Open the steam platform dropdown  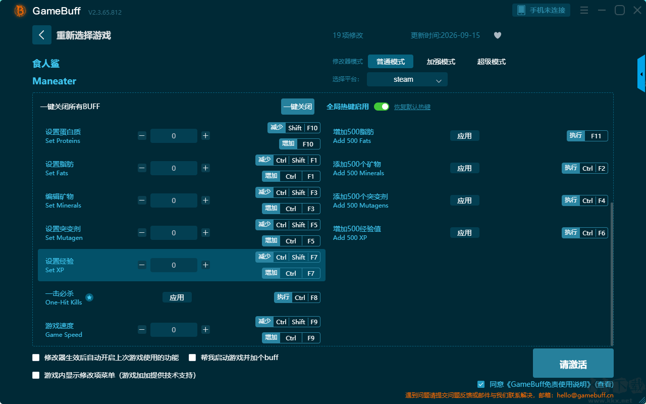tap(407, 79)
